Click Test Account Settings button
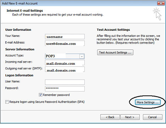The height and width of the screenshot is (128, 166). 115,52
